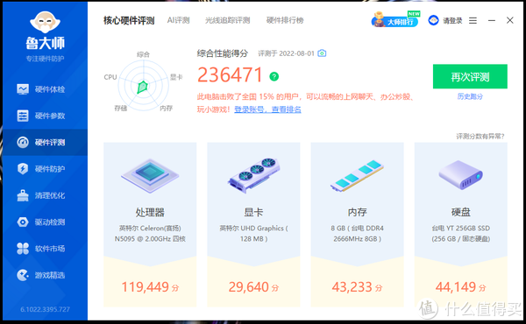Open 清理优化 in the sidebar
This screenshot has height=324, width=526.
(45, 195)
